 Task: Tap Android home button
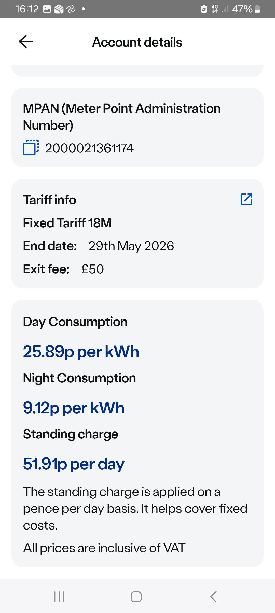click(x=136, y=596)
